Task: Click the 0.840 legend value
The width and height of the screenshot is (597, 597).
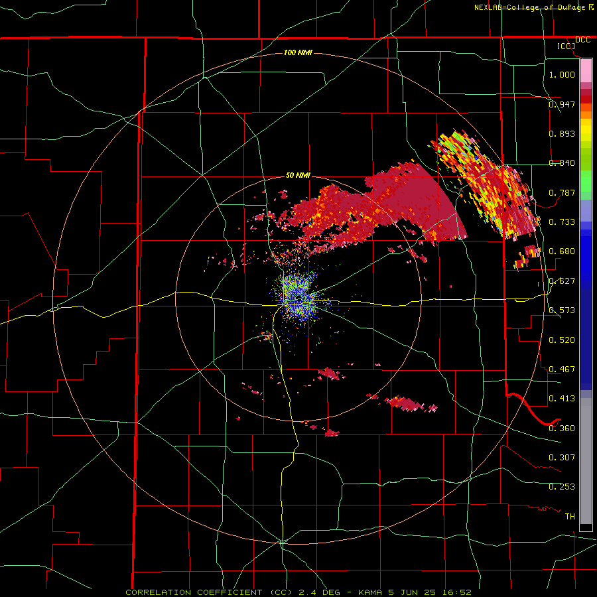Action: [562, 163]
